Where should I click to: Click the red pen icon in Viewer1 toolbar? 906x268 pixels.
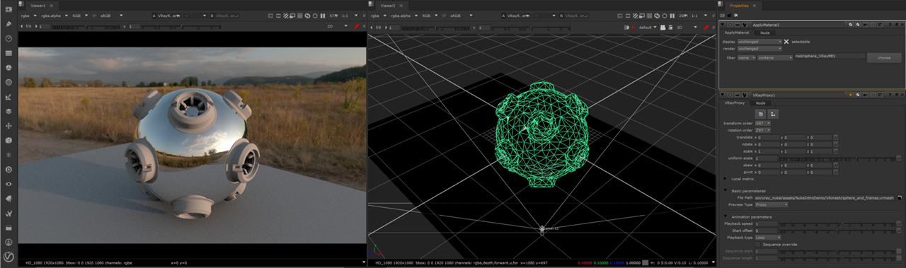point(357,26)
